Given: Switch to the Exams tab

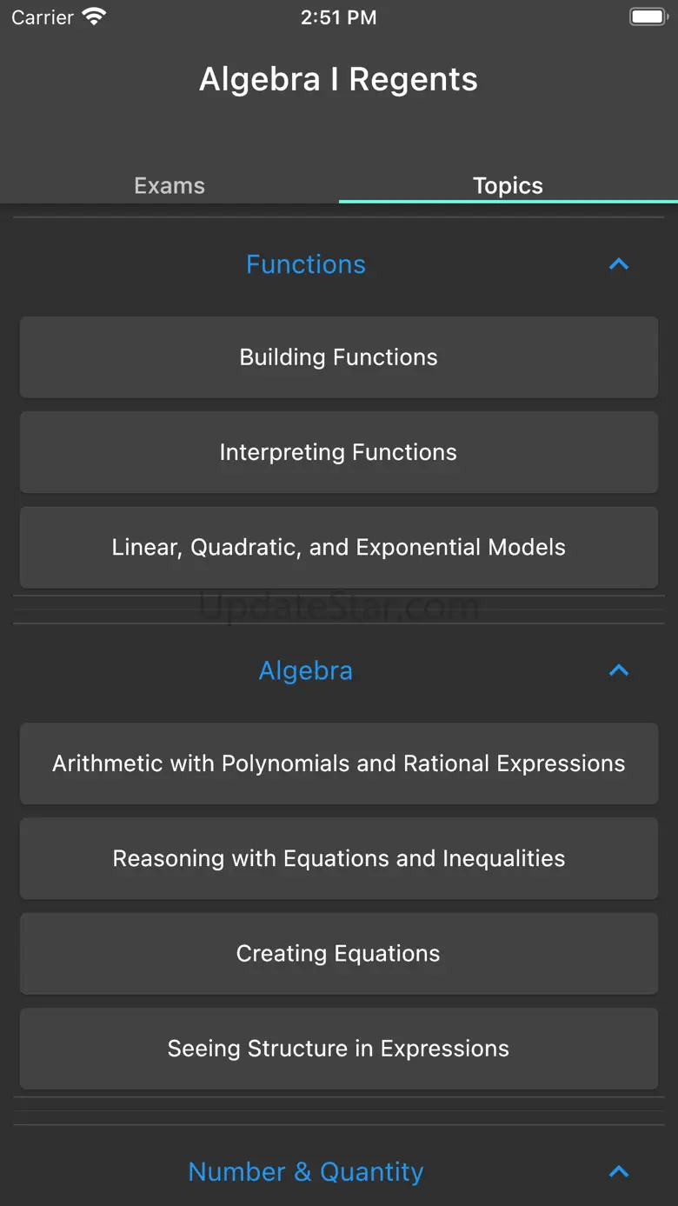Looking at the screenshot, I should (169, 185).
